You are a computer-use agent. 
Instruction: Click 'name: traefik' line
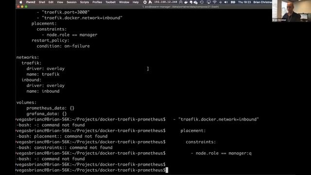[43, 74]
